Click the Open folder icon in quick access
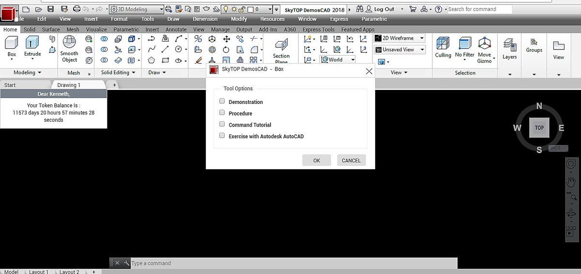 [38, 9]
